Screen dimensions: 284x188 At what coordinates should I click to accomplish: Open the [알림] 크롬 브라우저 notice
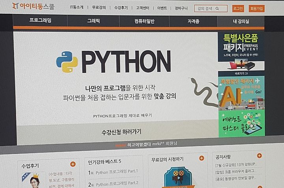click(235, 171)
